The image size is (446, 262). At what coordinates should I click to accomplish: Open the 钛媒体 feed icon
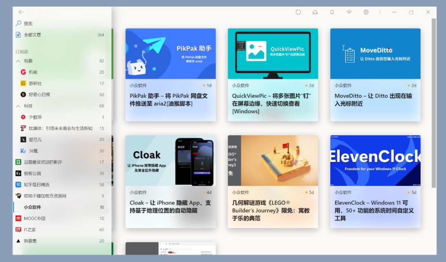23,128
